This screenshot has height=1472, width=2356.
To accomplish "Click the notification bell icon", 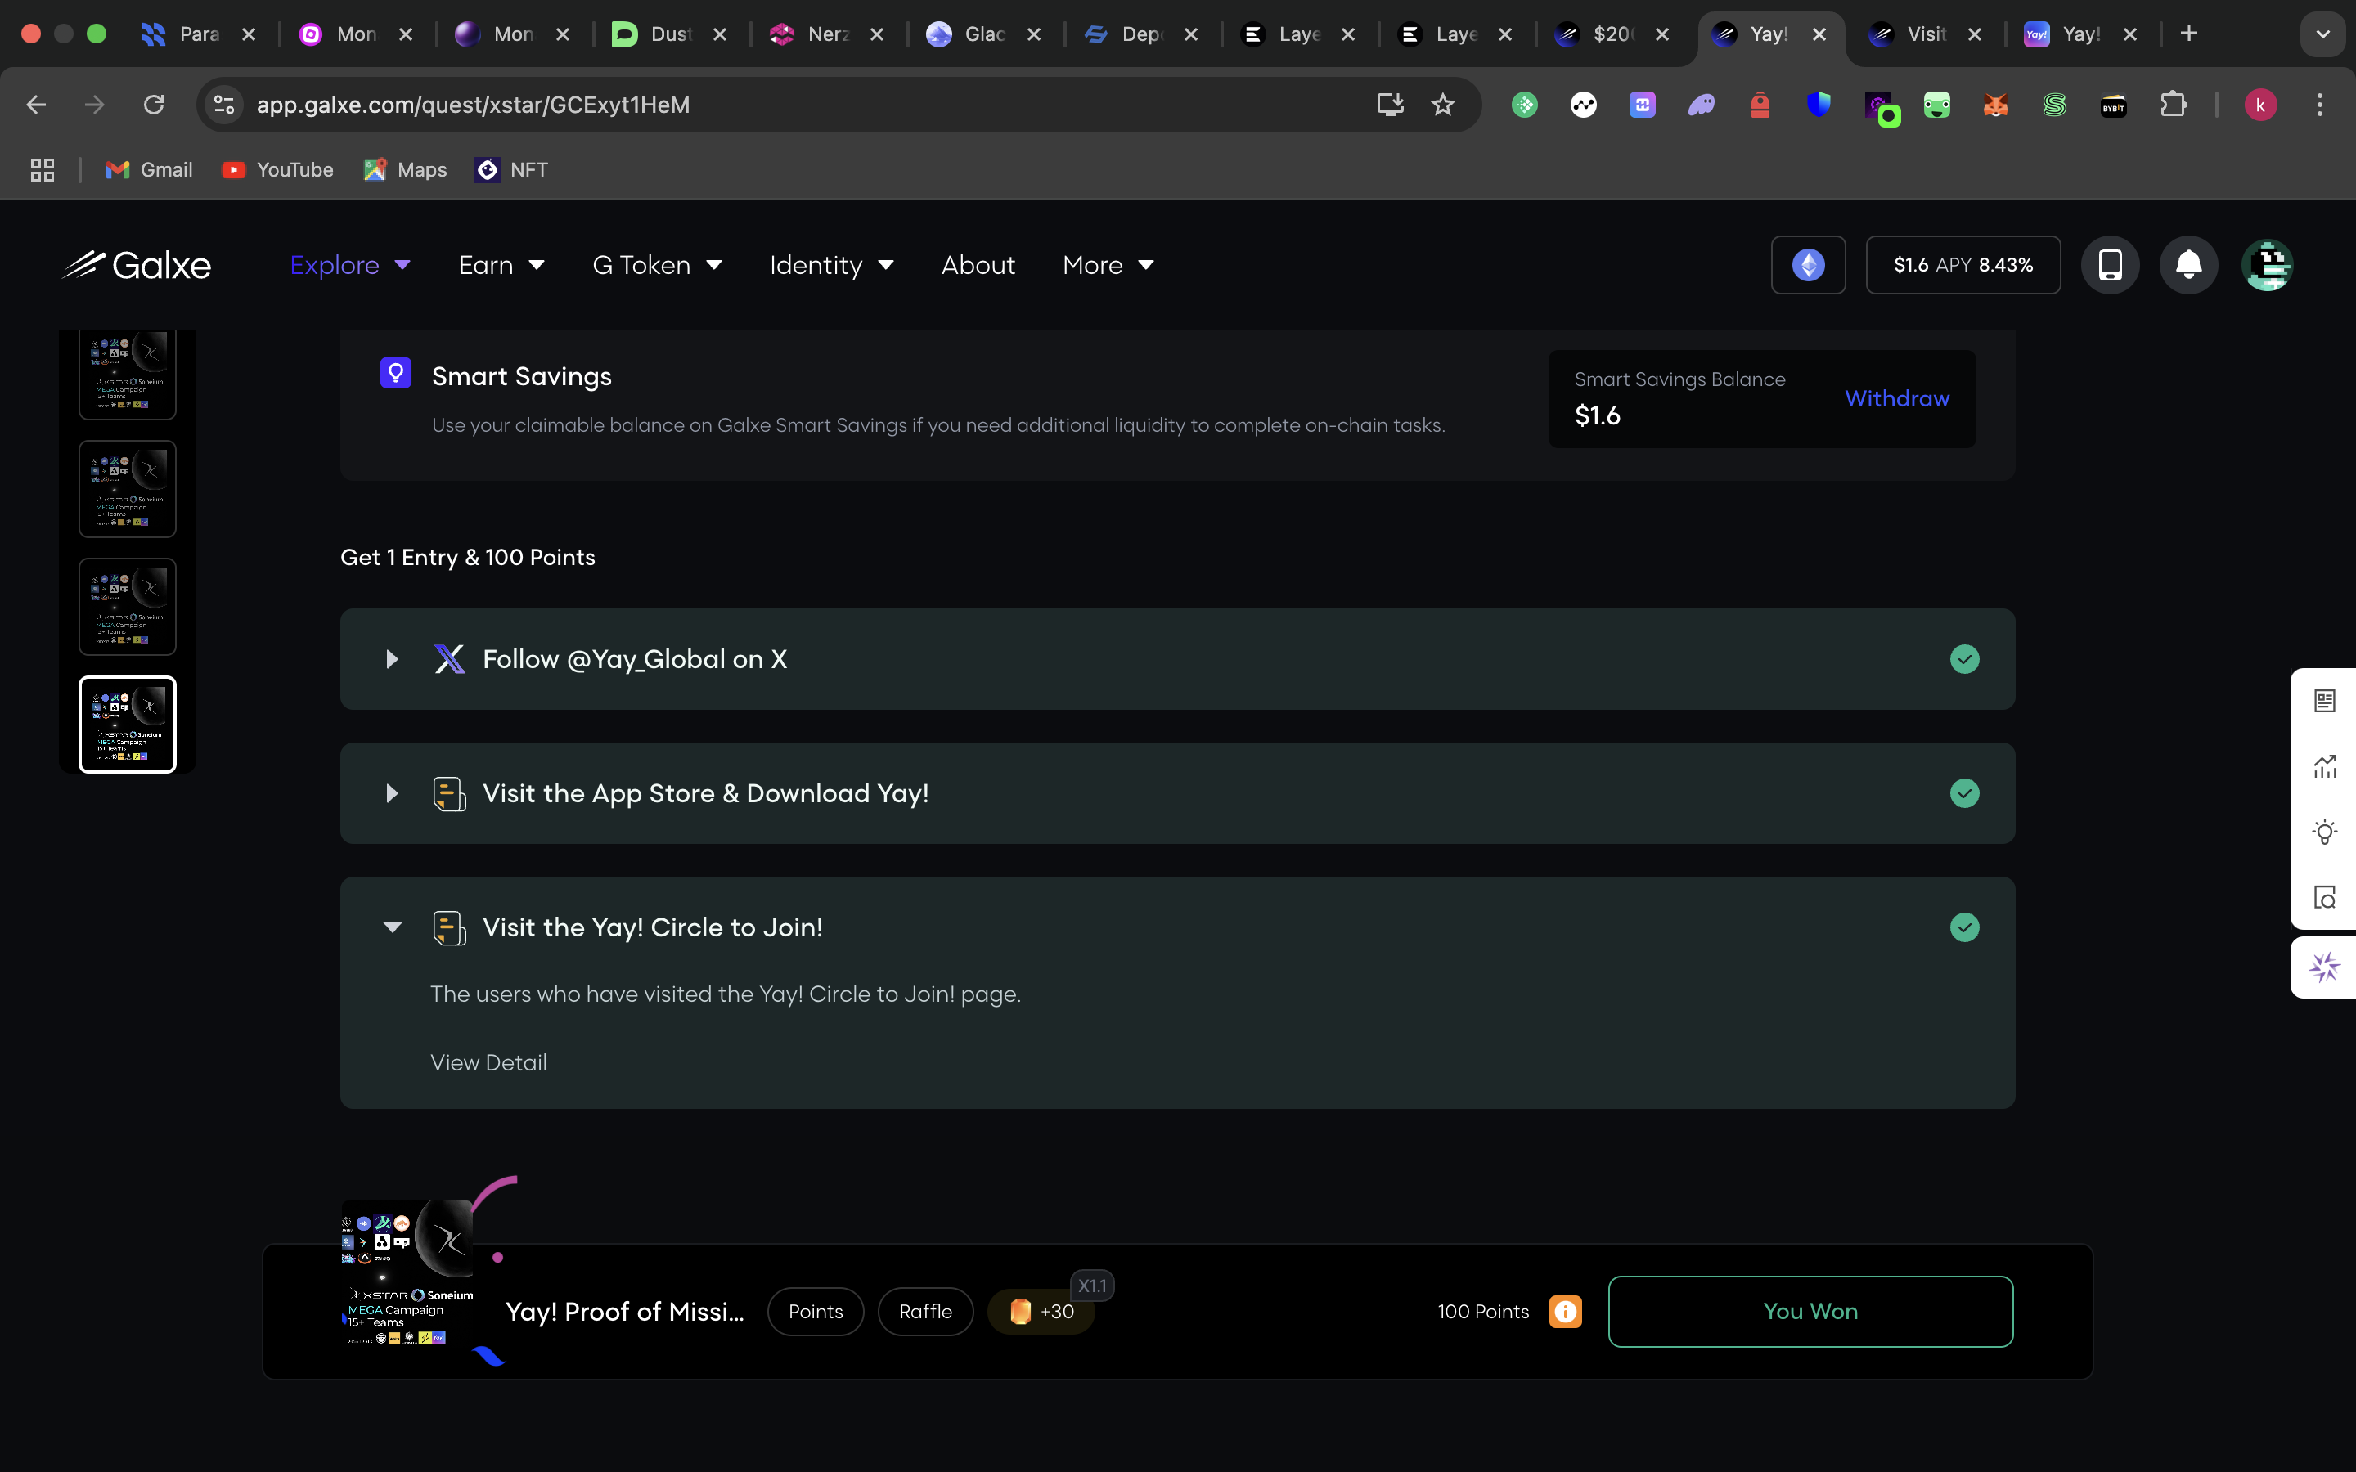I will (2188, 264).
